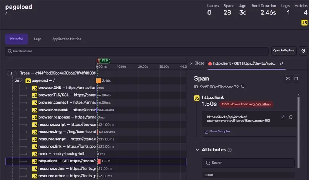Copy the span ID 9cf008cf7bd6ec82
Screen dimensions: 309x180
coord(243,87)
